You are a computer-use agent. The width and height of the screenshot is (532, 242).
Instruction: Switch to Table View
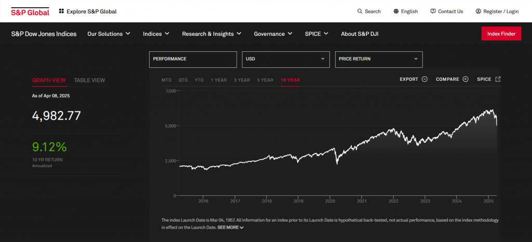click(89, 80)
